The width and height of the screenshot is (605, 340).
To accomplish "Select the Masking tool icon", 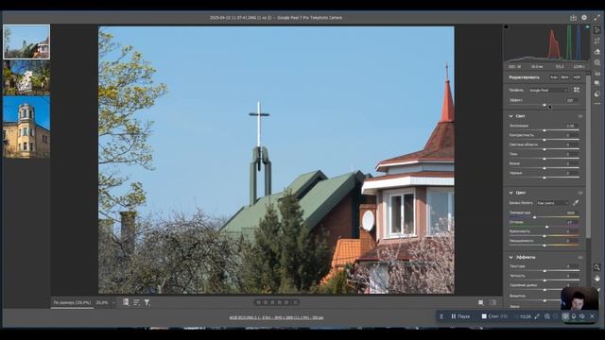I will [597, 62].
